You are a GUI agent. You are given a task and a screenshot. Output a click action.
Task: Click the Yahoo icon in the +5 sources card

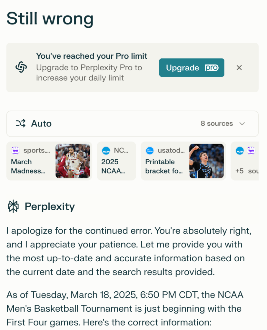251,151
